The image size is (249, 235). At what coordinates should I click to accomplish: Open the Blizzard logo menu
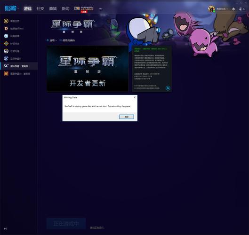coord(11,8)
